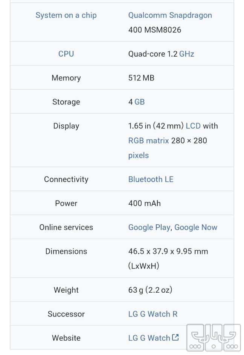Select the 63 g (2.2 oz) weight value
This screenshot has height=355, width=244.
pyautogui.click(x=150, y=290)
